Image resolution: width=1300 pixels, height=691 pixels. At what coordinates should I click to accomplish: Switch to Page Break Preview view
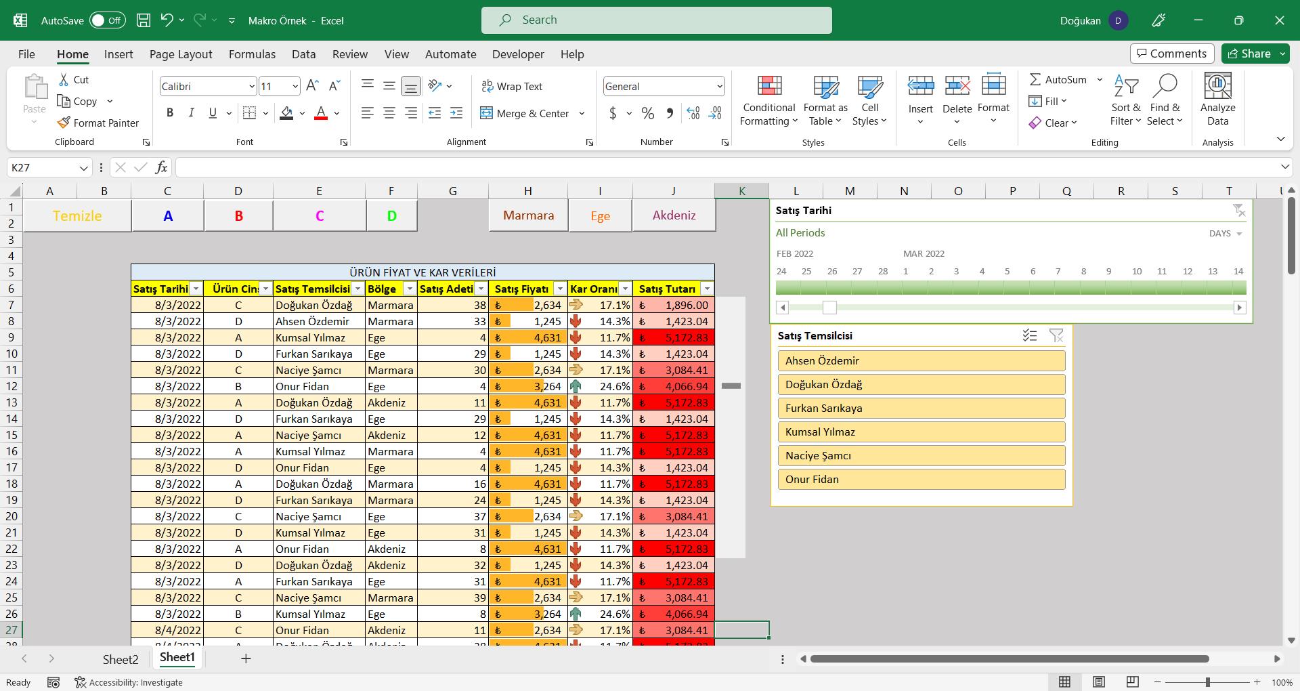click(1132, 682)
